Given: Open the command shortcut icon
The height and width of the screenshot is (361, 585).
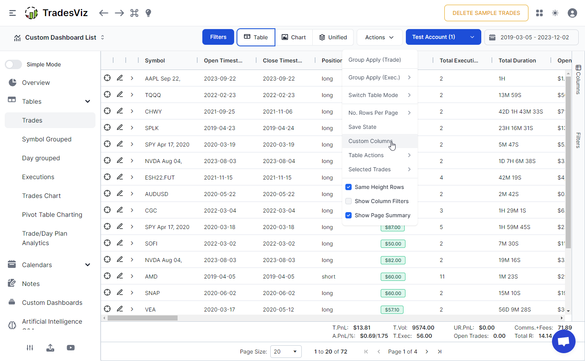Looking at the screenshot, I should click(134, 13).
